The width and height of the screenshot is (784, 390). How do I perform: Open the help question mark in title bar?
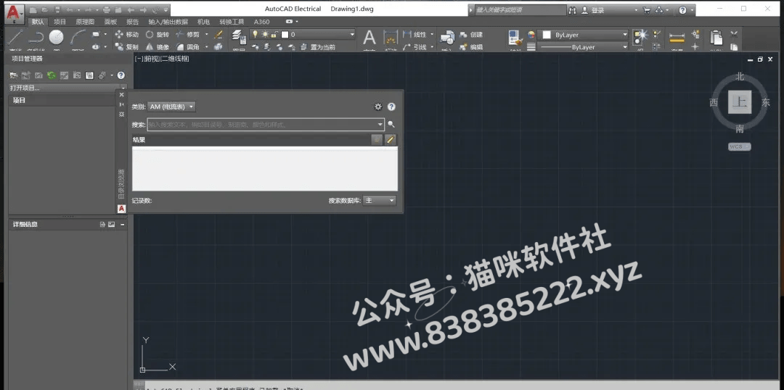click(682, 9)
